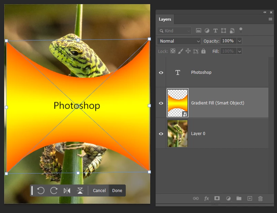Prevent artboard auto-nesting lock icon
277x213 pixels.
point(196,51)
